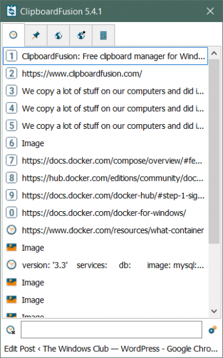Select the Image entry numbered 6
This screenshot has width=223, height=358.
tap(105, 143)
